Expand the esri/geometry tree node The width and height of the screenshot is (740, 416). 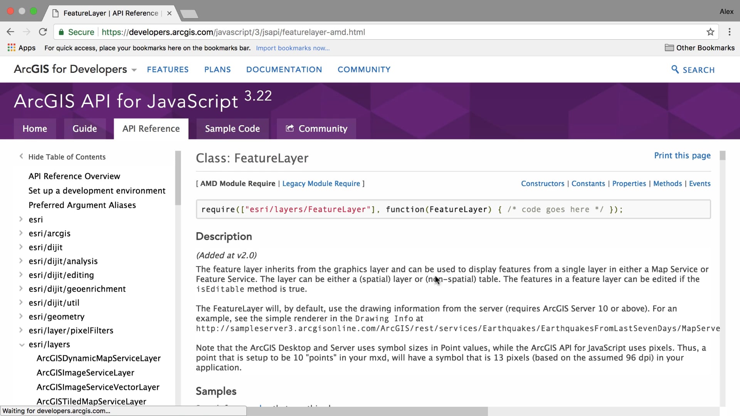[21, 316]
